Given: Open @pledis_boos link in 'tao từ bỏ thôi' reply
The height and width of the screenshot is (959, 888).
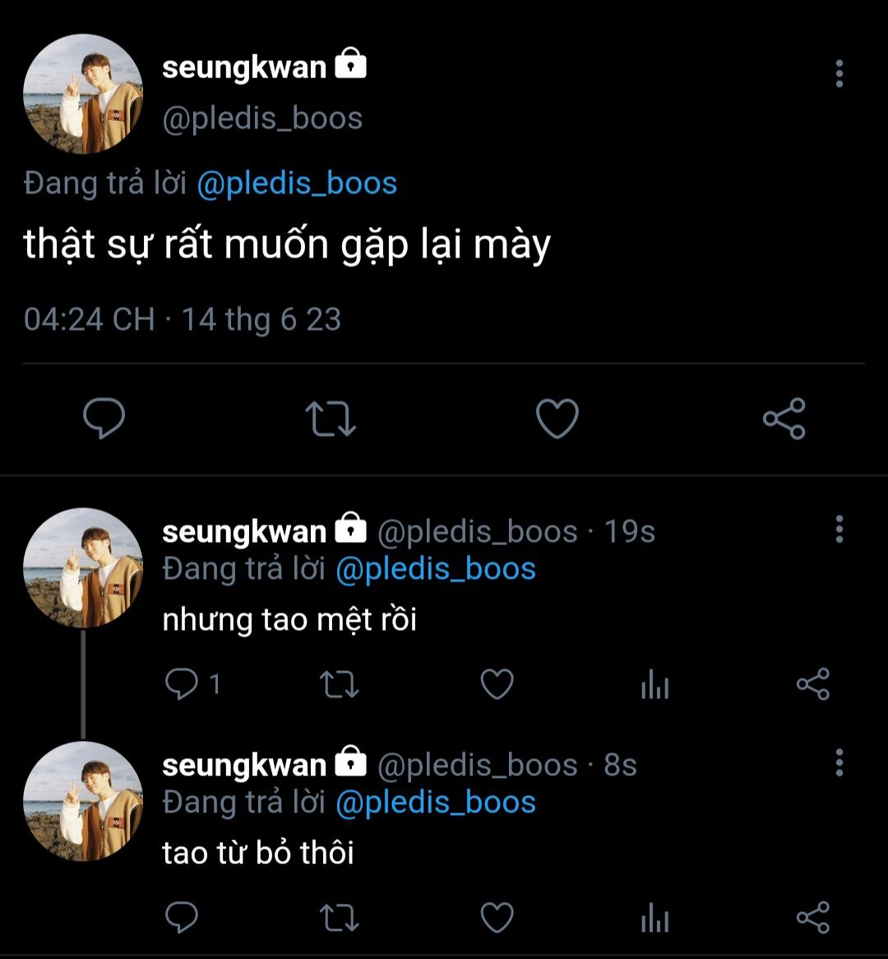Looking at the screenshot, I should point(436,802).
